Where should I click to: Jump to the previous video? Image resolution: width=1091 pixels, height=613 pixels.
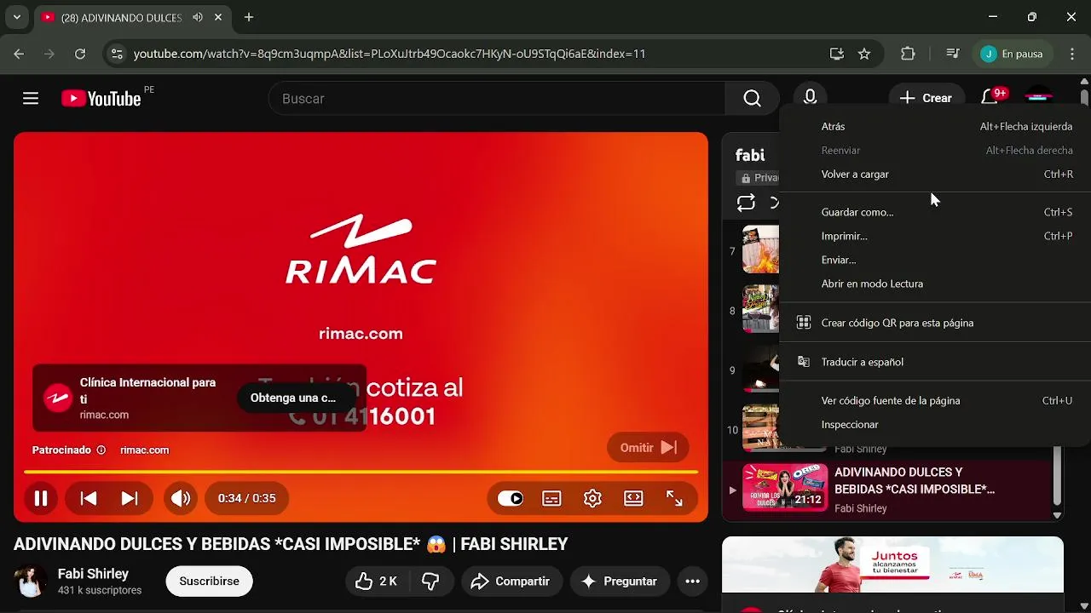coord(89,499)
